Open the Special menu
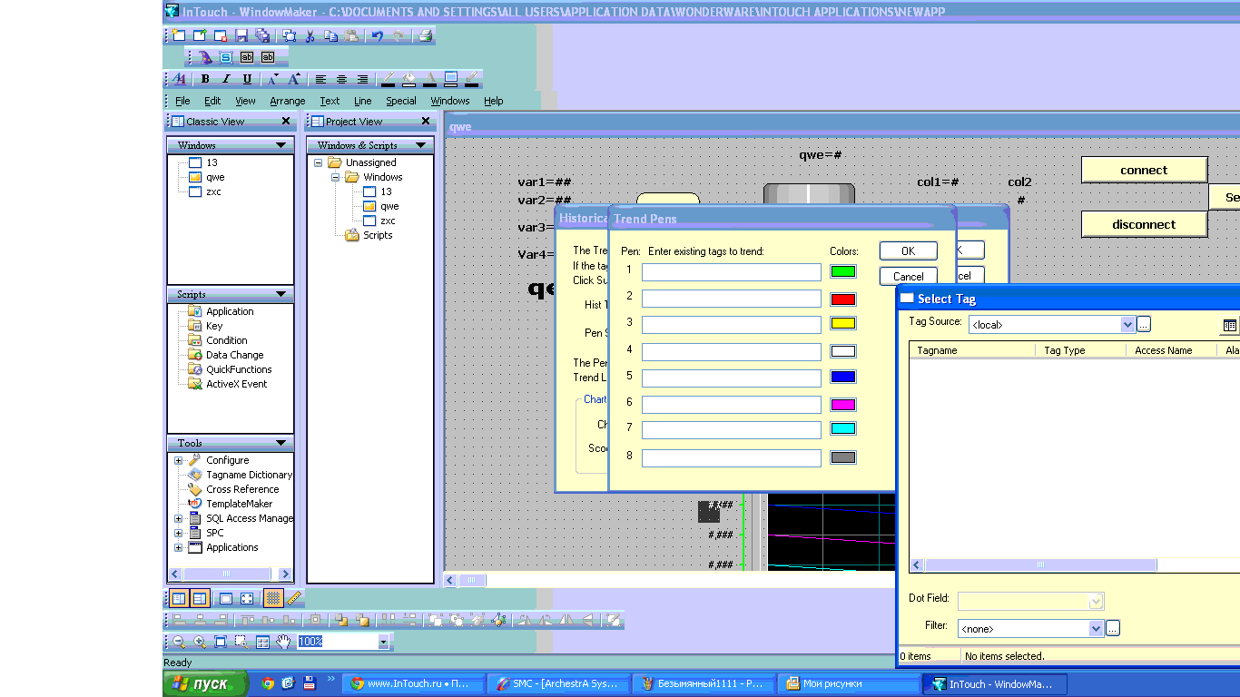The width and height of the screenshot is (1240, 697). pos(400,101)
